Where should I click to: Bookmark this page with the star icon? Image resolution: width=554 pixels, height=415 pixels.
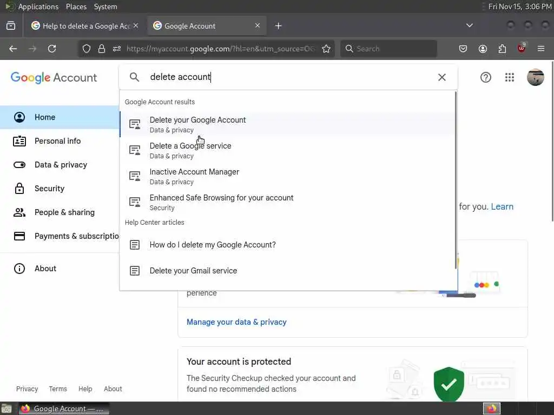[x=326, y=49]
